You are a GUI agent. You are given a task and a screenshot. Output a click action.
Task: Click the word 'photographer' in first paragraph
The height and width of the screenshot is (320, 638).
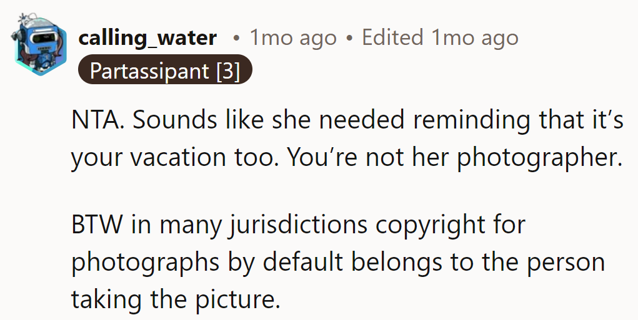(539, 158)
